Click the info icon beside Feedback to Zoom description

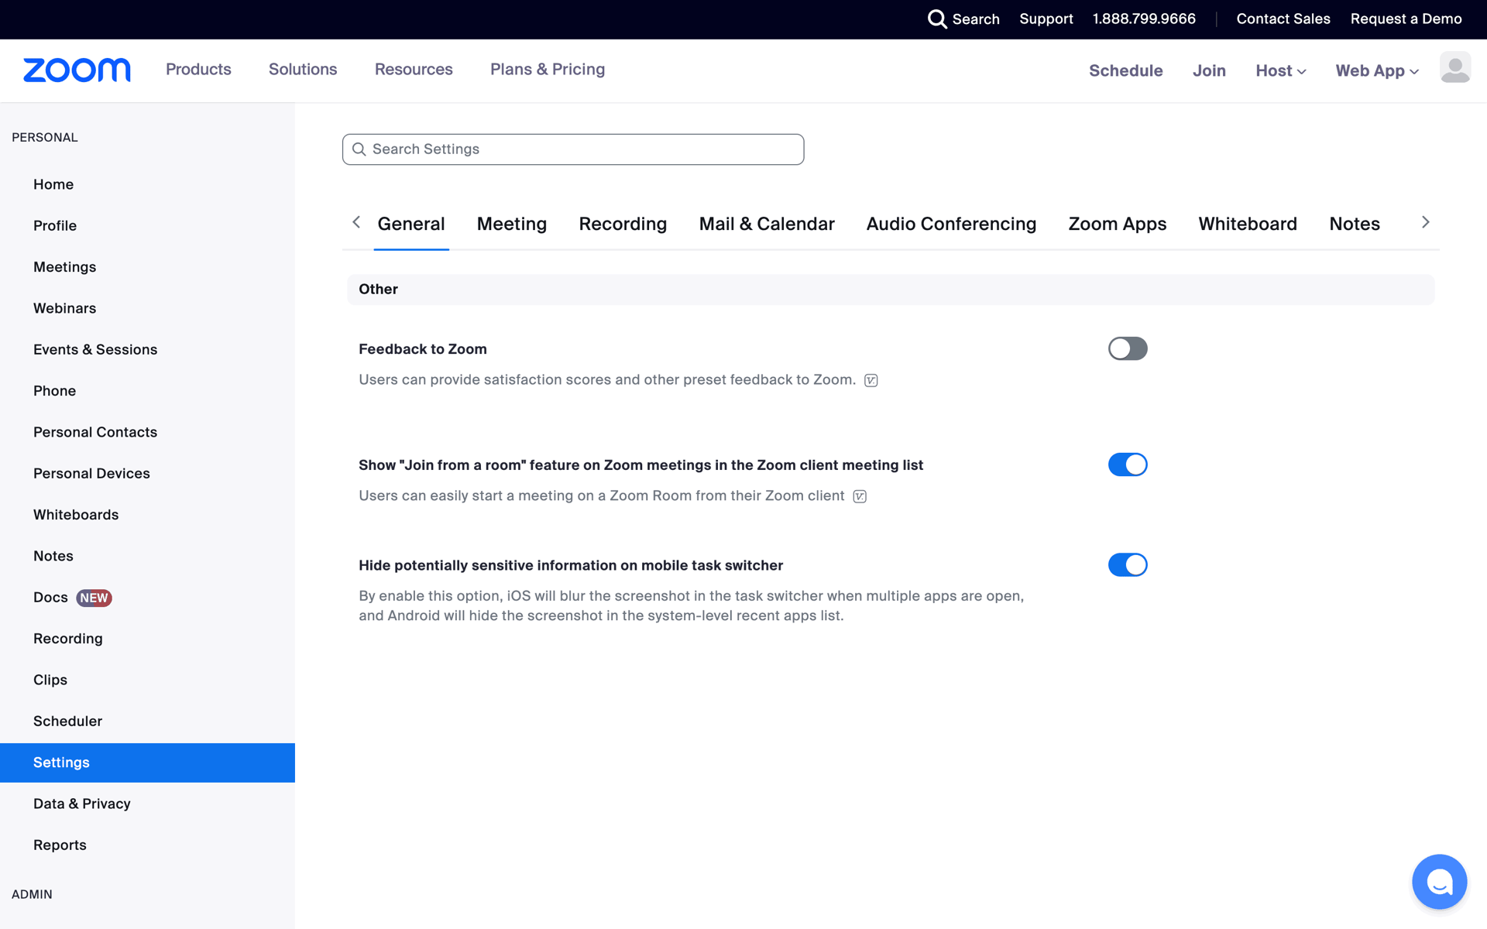pyautogui.click(x=871, y=380)
